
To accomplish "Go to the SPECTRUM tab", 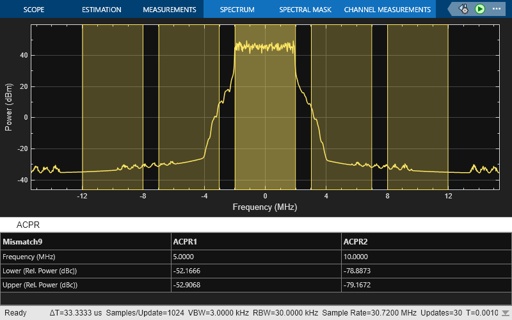I will coord(237,10).
